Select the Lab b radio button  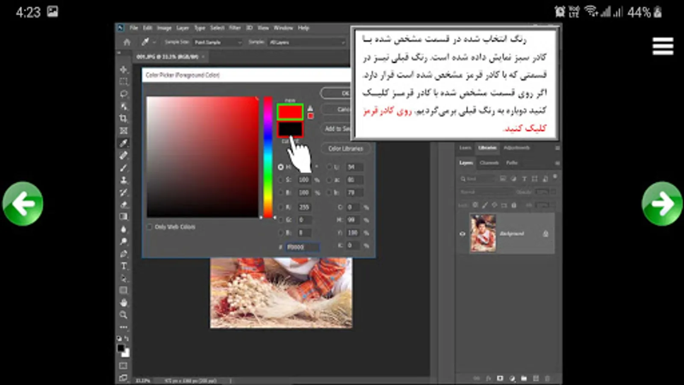click(329, 193)
